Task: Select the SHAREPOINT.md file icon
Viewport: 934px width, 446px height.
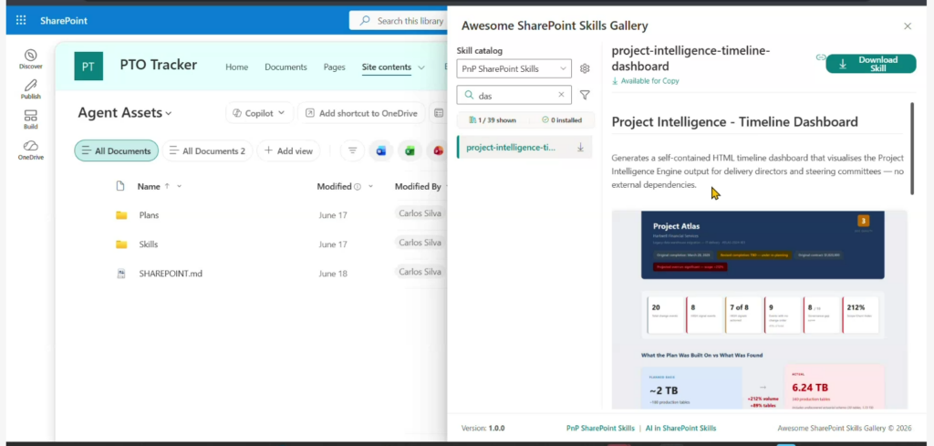Action: [x=121, y=274]
